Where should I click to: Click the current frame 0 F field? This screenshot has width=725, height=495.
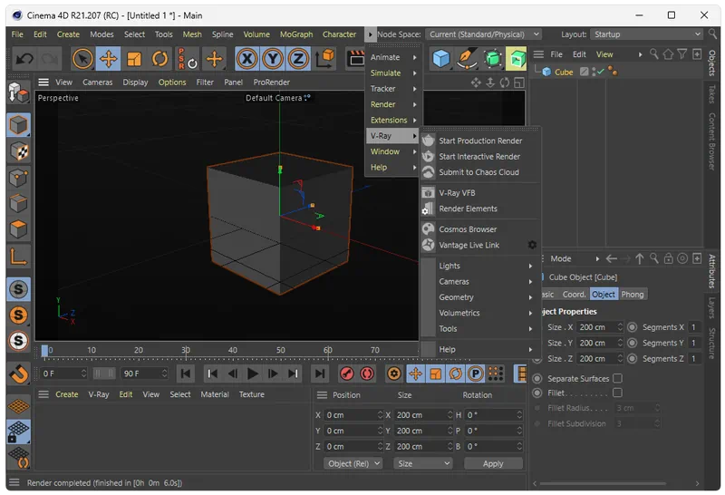63,374
